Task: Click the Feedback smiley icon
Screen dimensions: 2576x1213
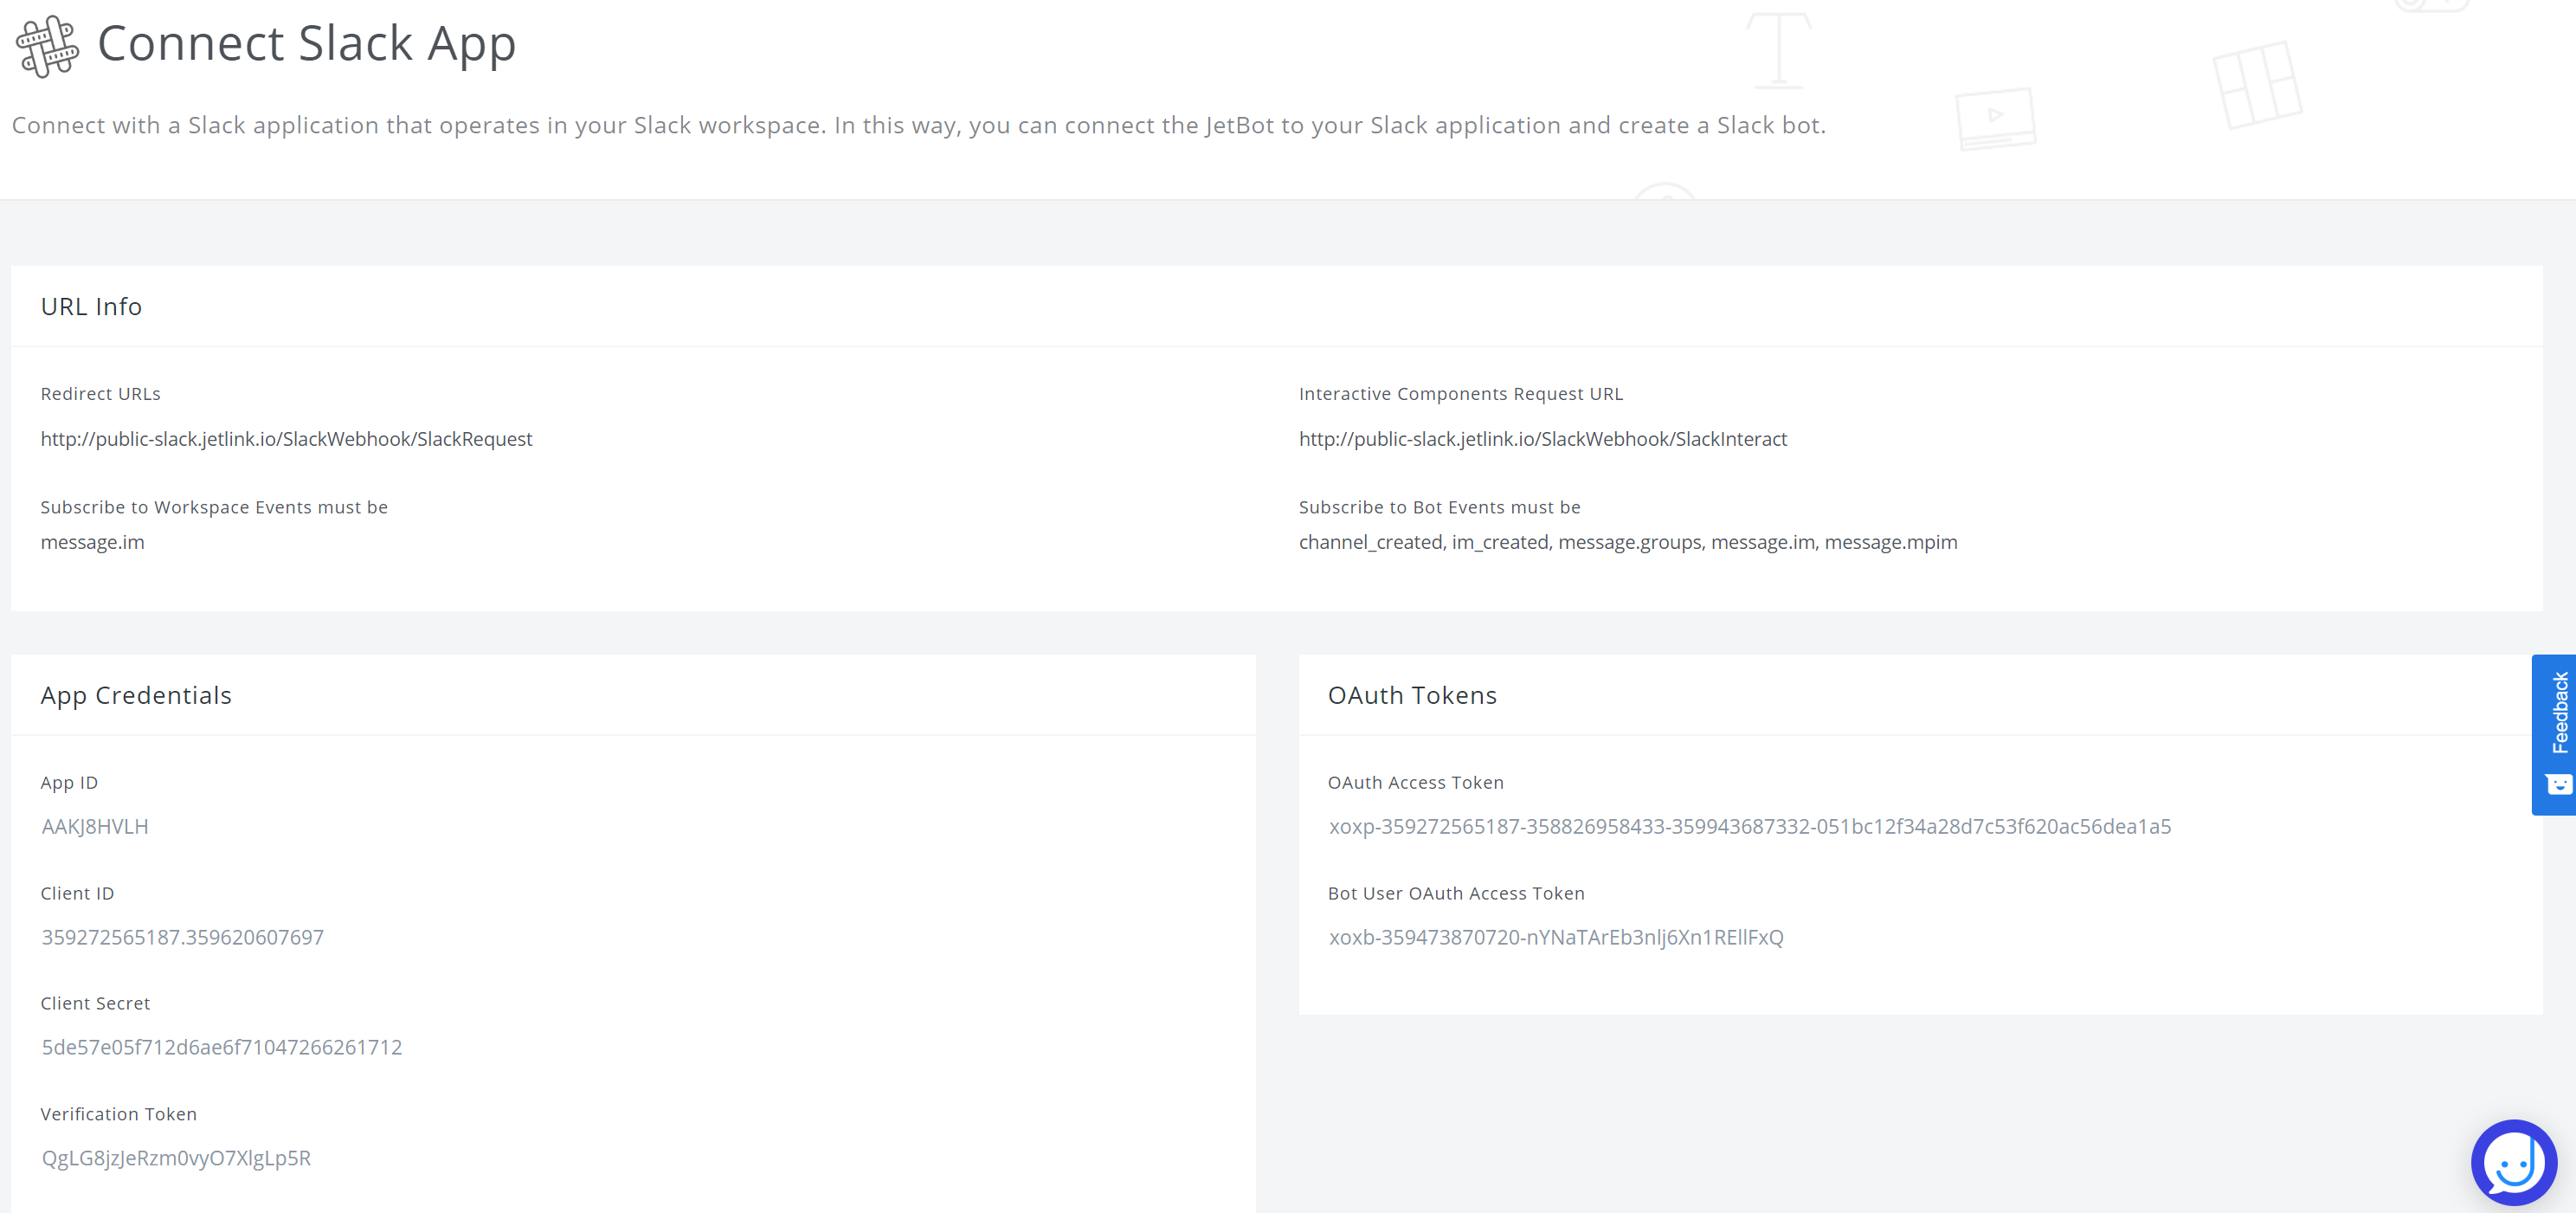Action: point(2559,784)
